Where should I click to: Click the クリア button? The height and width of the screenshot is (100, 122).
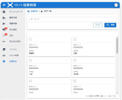tap(98, 25)
